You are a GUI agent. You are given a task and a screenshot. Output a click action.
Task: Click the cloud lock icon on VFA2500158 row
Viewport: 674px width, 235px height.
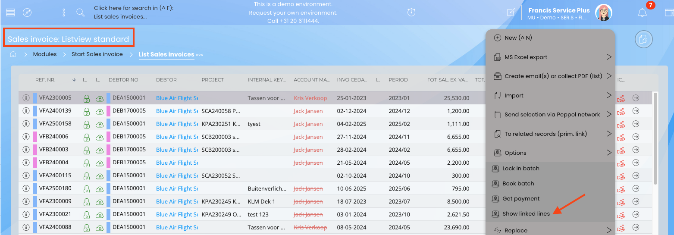[x=99, y=124]
